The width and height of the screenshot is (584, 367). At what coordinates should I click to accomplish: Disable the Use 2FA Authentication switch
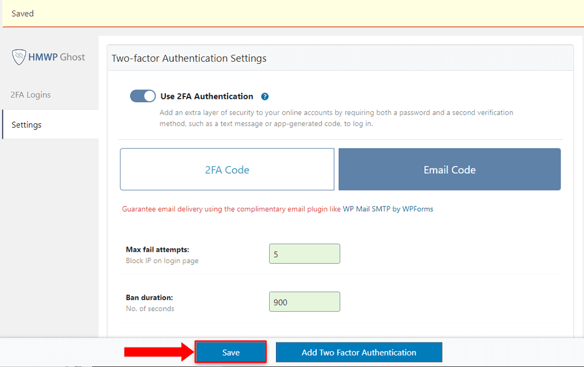point(143,96)
